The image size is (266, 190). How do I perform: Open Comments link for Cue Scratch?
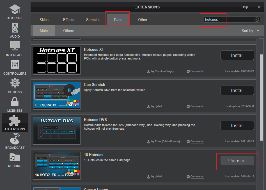[x=197, y=106]
